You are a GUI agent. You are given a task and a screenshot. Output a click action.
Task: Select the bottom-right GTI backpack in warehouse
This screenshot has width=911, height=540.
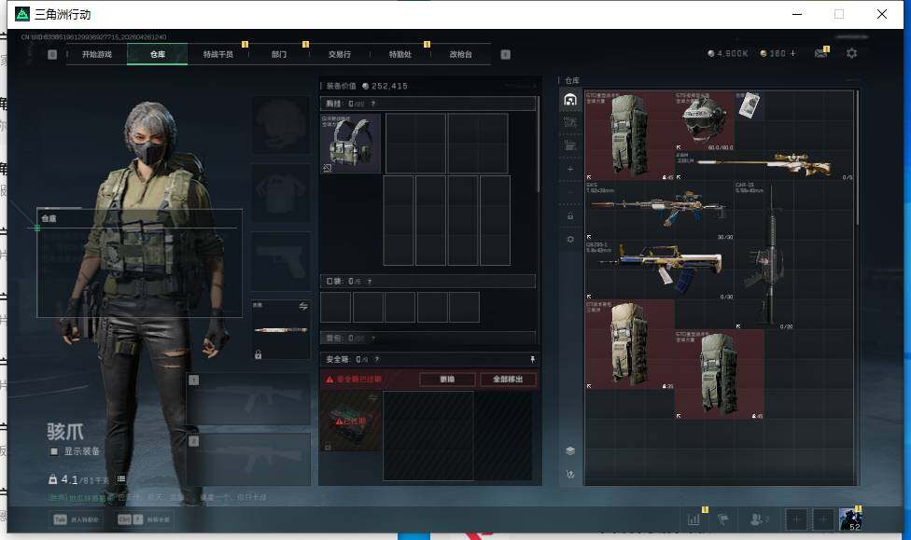coord(720,375)
